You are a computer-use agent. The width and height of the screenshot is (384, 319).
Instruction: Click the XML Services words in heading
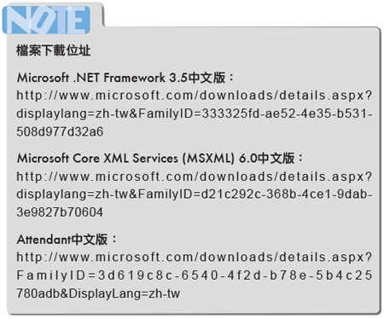(141, 159)
